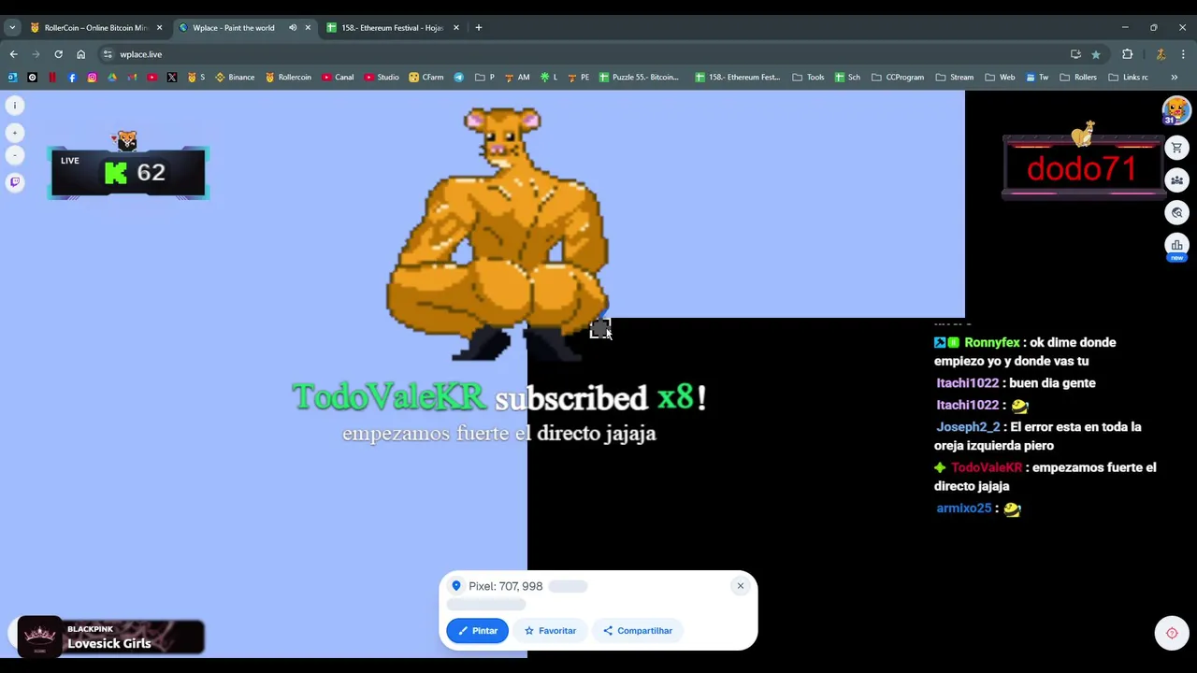Open the user profile avatar with 31 badge

[x=1176, y=111]
